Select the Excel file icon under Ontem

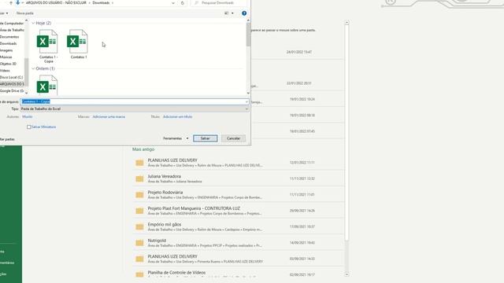pos(47,86)
